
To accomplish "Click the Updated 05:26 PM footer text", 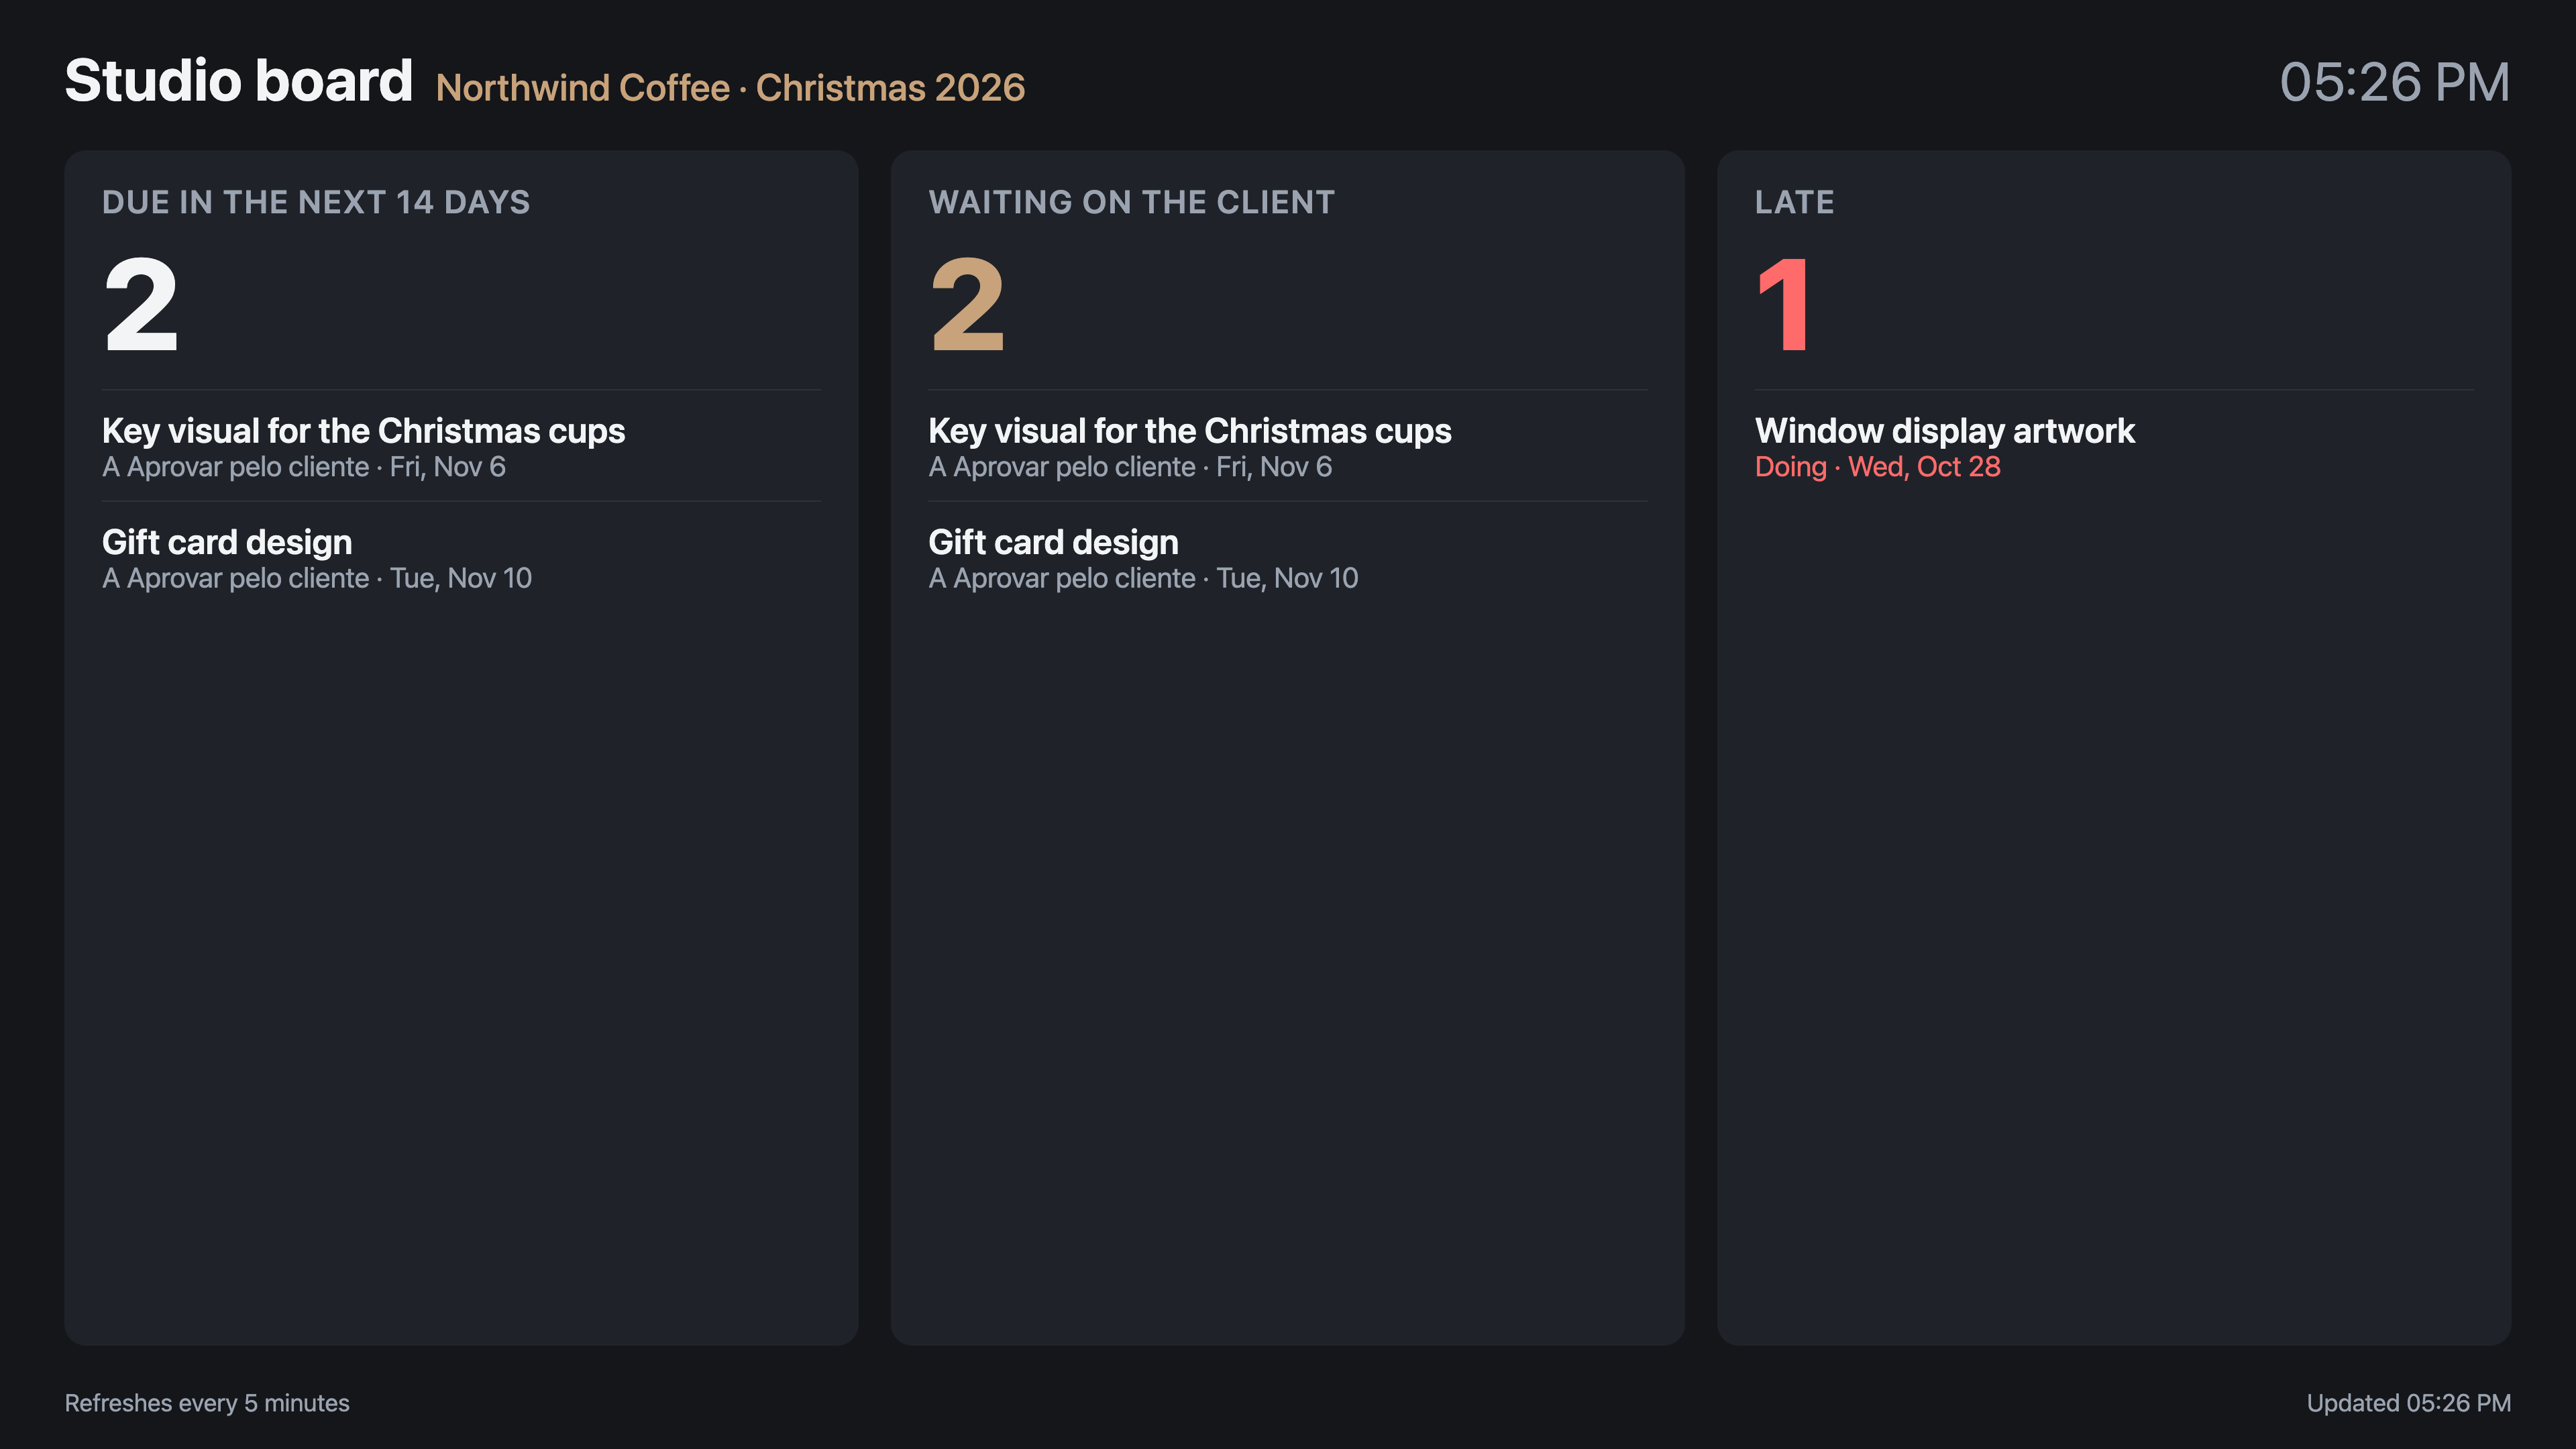I will click(x=2408, y=1403).
